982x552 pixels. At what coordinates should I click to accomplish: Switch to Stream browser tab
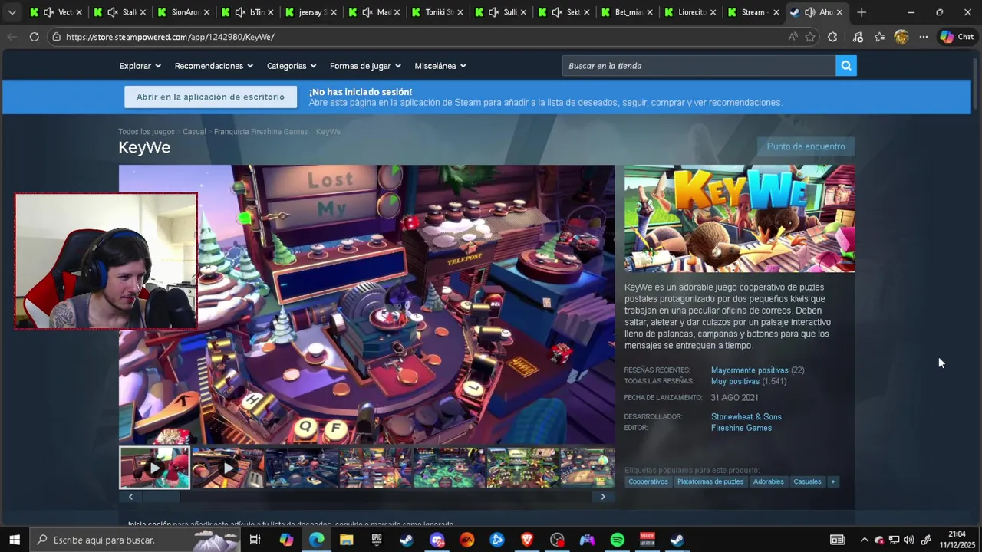click(751, 12)
